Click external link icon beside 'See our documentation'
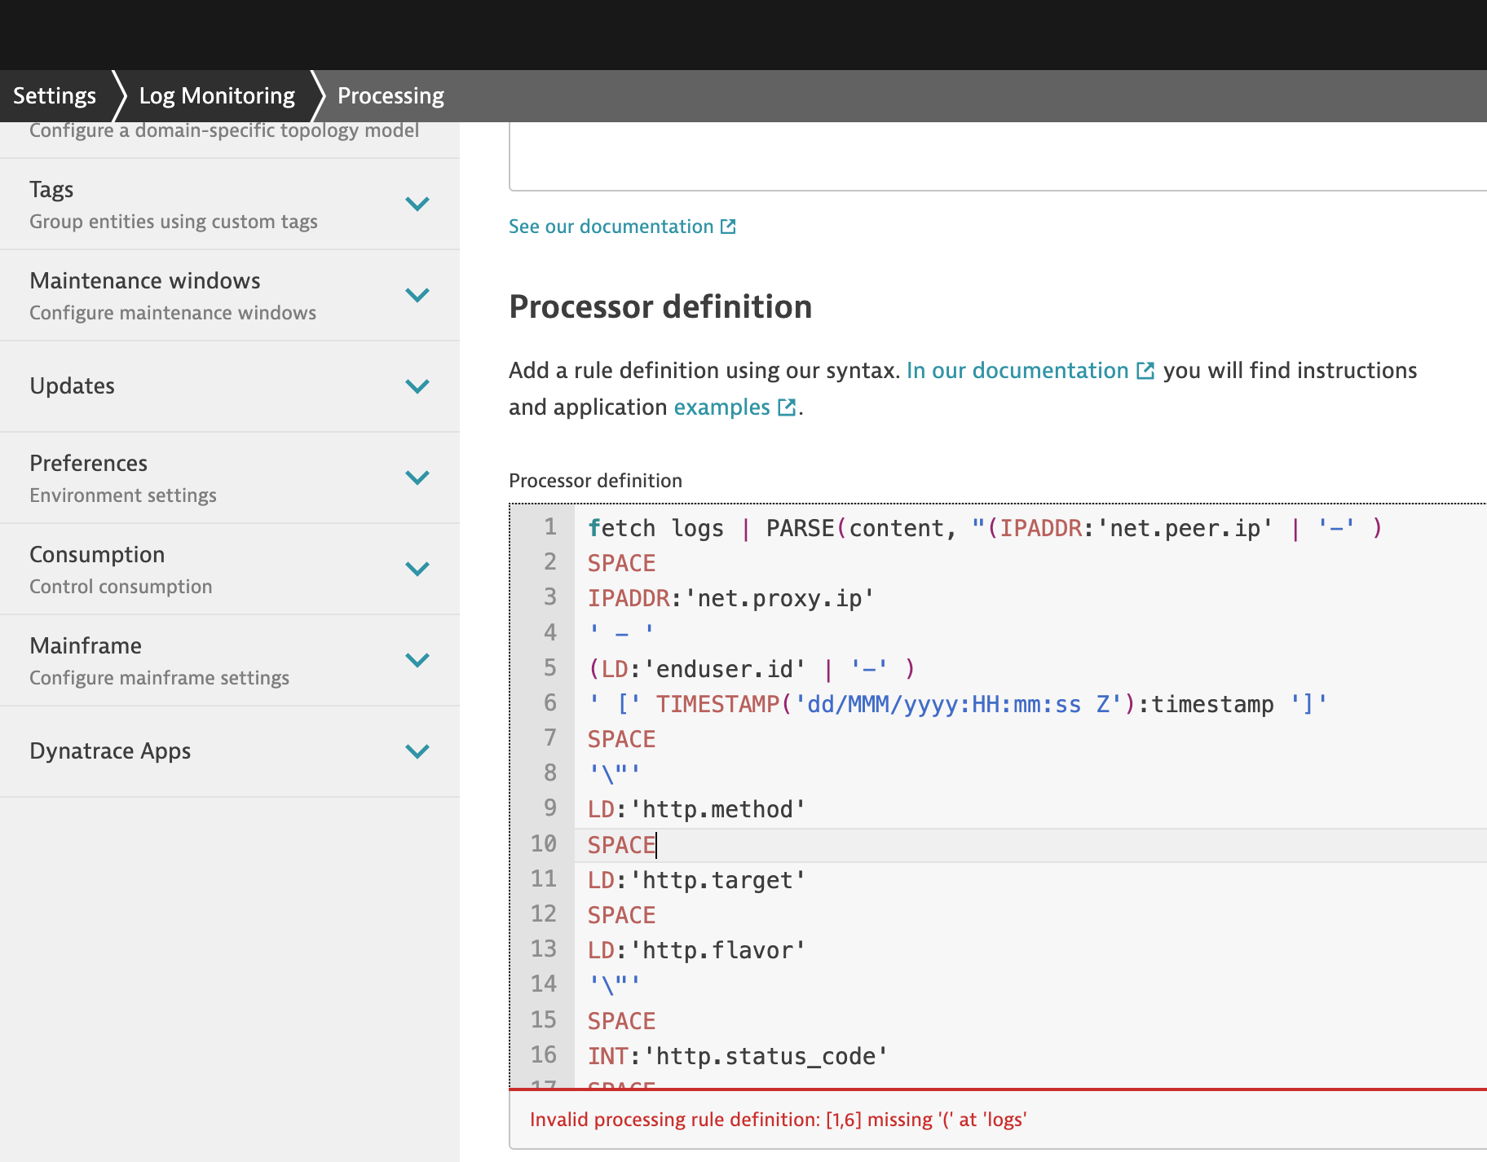 point(728,227)
